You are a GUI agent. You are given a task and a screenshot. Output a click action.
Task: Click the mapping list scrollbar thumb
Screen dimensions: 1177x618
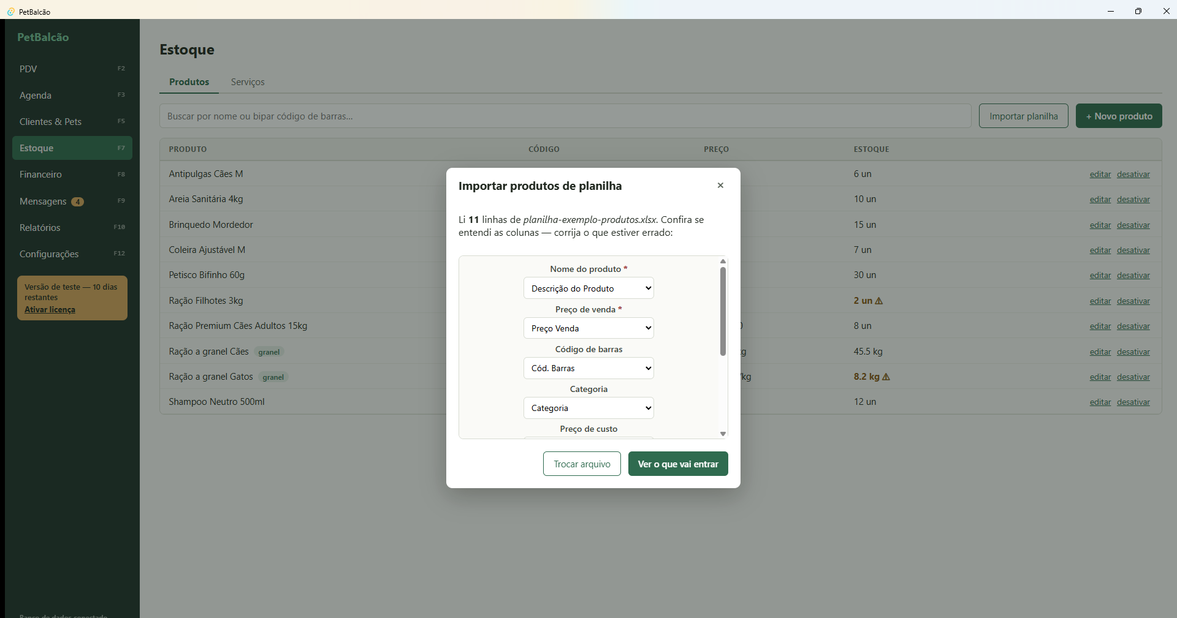coord(723,311)
